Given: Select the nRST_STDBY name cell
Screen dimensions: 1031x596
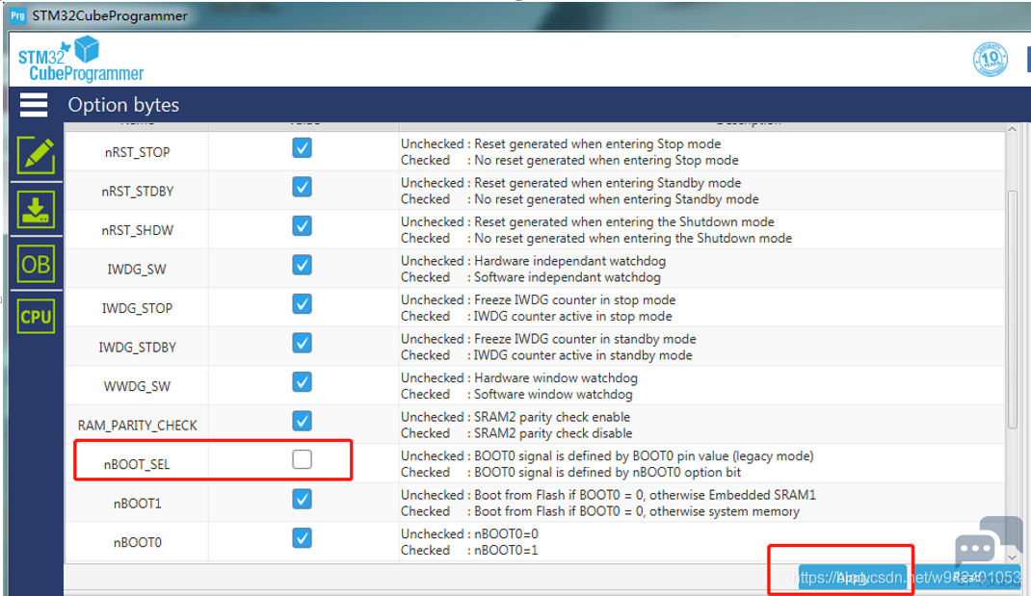Looking at the screenshot, I should coord(137,192).
